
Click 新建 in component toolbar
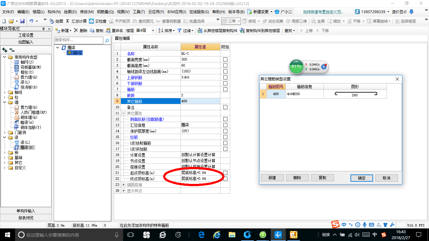point(63,30)
